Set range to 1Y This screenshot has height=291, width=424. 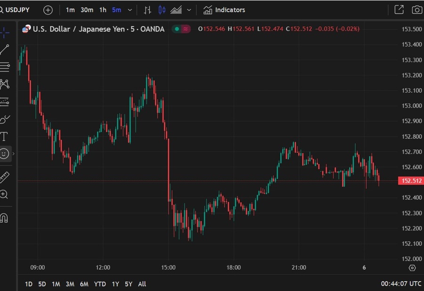115,284
